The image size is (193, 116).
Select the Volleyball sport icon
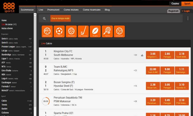(119, 31)
